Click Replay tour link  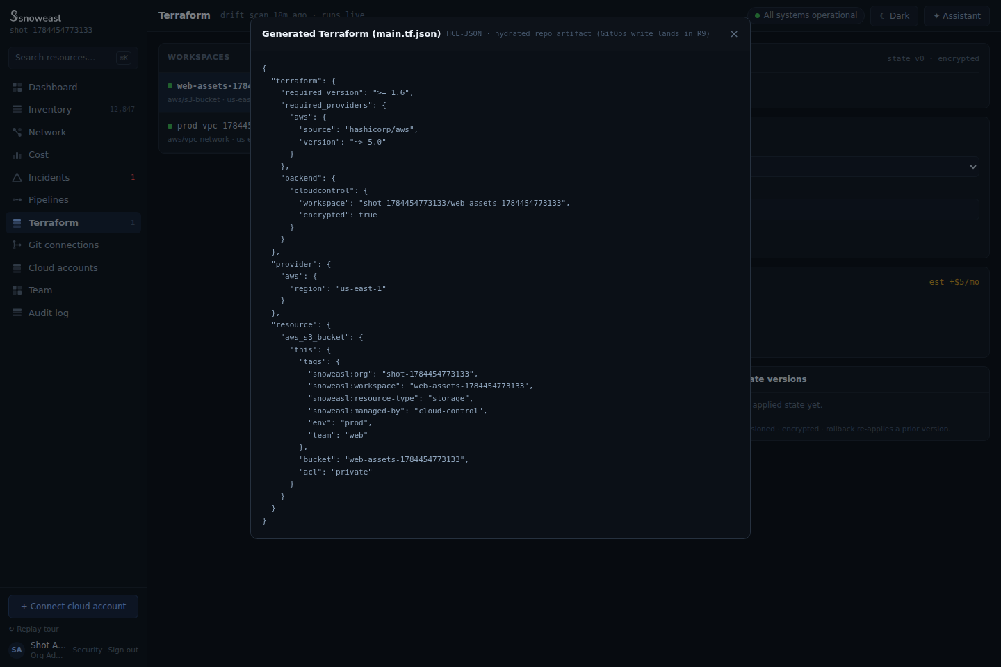pos(33,629)
